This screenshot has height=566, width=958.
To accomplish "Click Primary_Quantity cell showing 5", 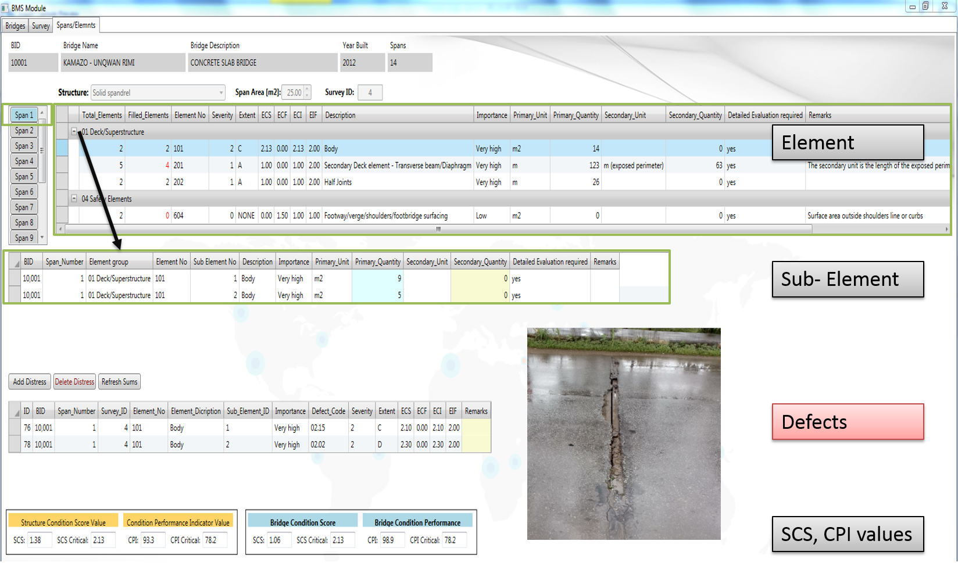I will 378,295.
